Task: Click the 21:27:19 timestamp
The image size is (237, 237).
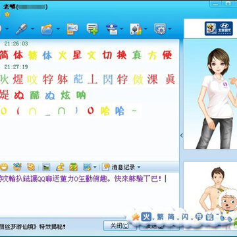Action: (x=16, y=66)
